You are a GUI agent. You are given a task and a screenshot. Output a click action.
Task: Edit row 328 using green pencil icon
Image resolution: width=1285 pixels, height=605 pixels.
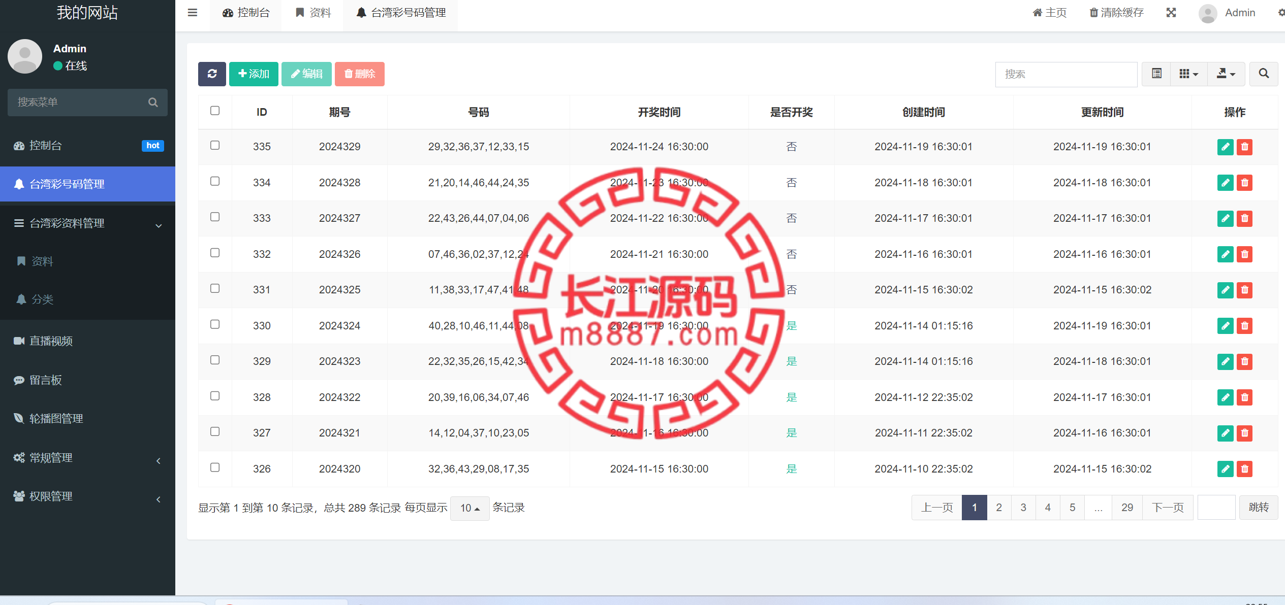click(1226, 397)
